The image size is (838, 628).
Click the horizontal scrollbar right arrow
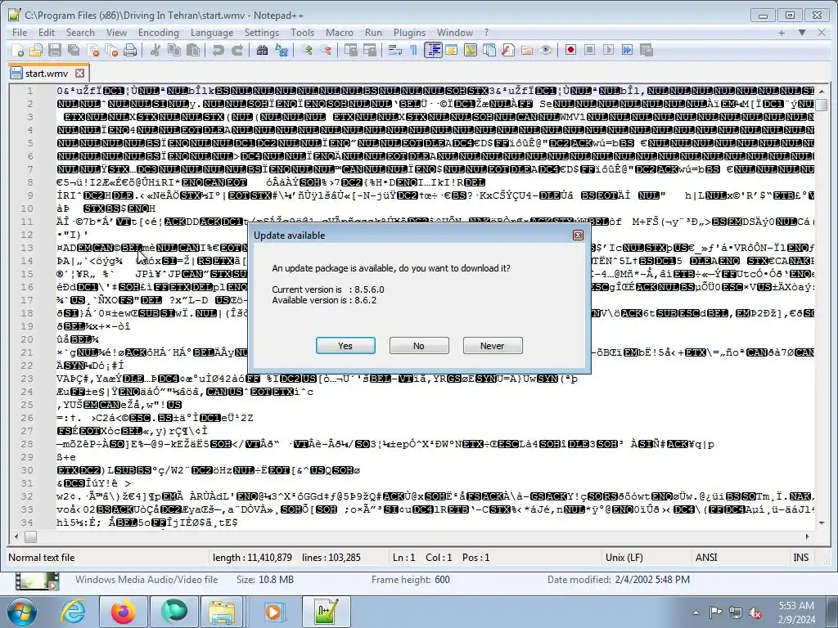807,536
